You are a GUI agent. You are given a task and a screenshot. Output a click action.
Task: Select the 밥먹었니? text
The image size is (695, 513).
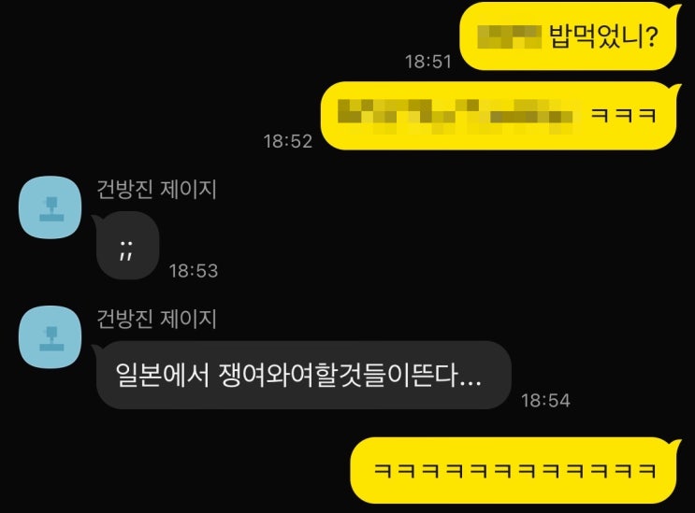click(x=603, y=36)
